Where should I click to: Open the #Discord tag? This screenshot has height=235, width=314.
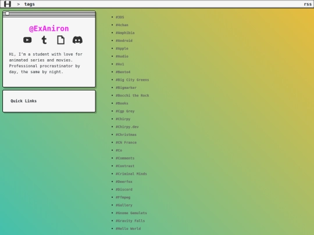coord(124,189)
